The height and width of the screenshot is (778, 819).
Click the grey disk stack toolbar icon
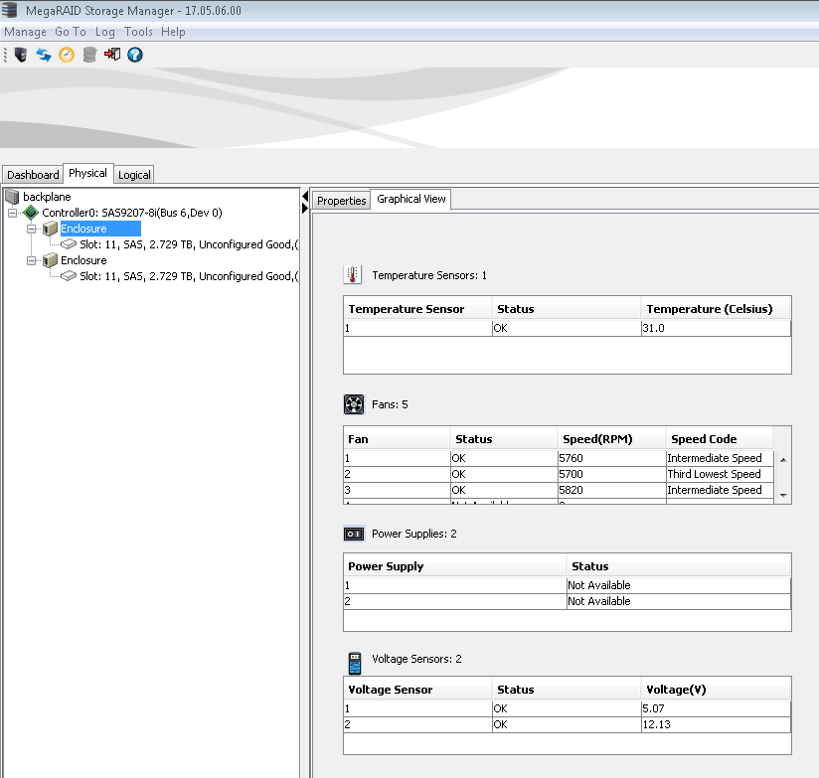[x=89, y=55]
